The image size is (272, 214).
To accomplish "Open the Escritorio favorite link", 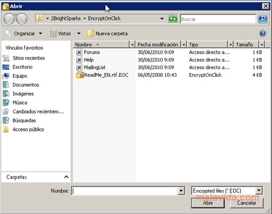I will 23,67.
